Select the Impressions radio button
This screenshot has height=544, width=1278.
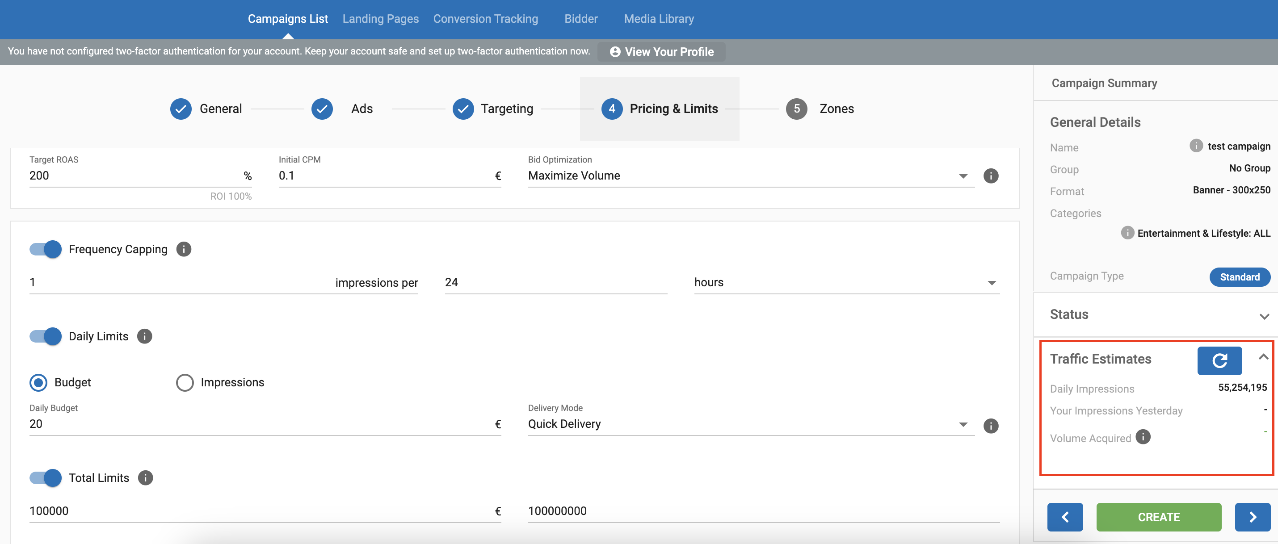pos(185,382)
